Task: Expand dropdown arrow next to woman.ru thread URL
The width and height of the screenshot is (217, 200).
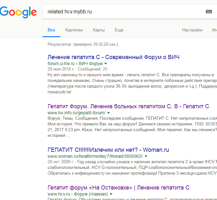Action: point(146,156)
